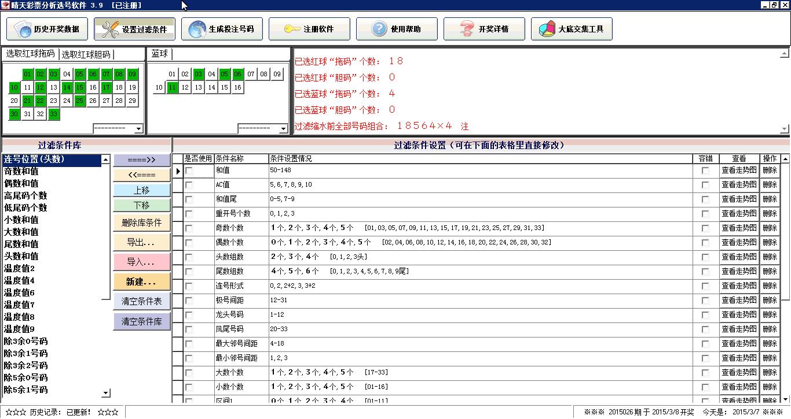Enable the 和值 filter checkbox
Viewport: 791px width, 419px height.
click(189, 170)
